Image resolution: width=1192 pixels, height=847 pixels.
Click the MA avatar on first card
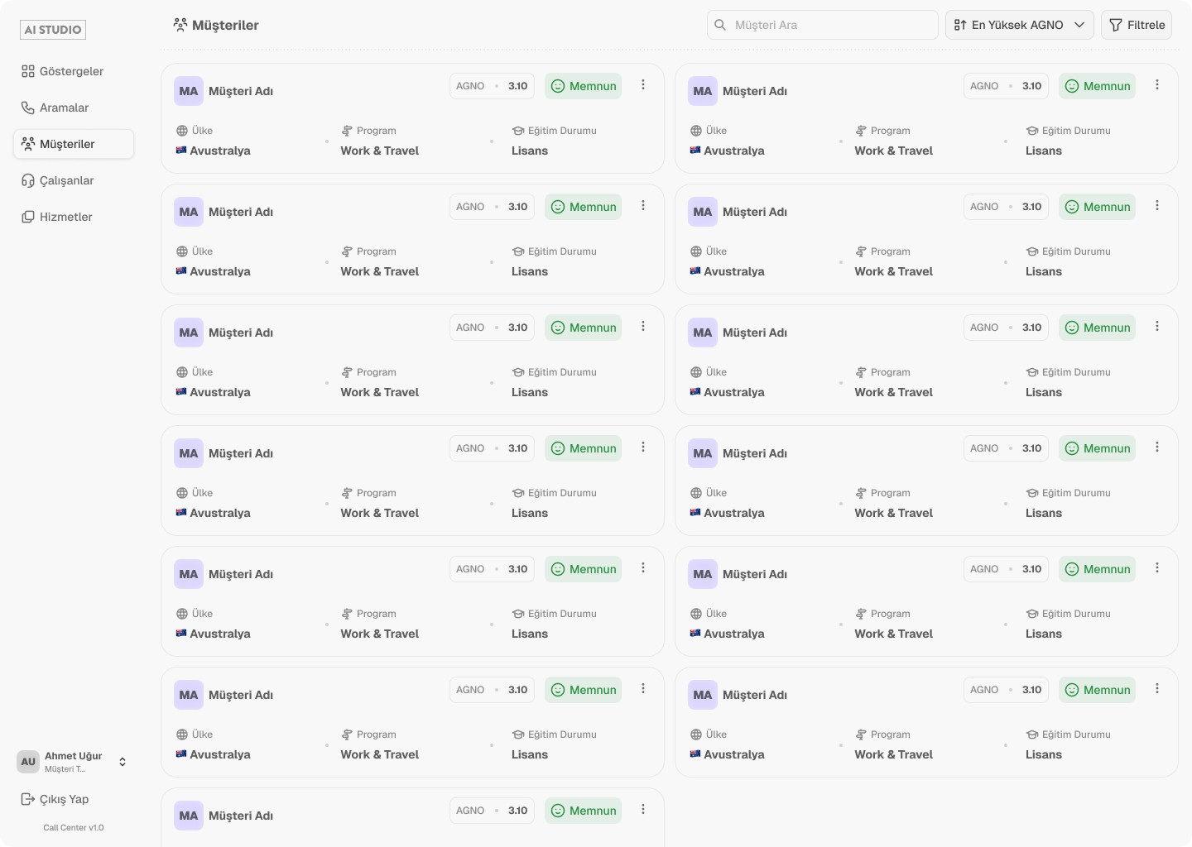click(x=189, y=91)
